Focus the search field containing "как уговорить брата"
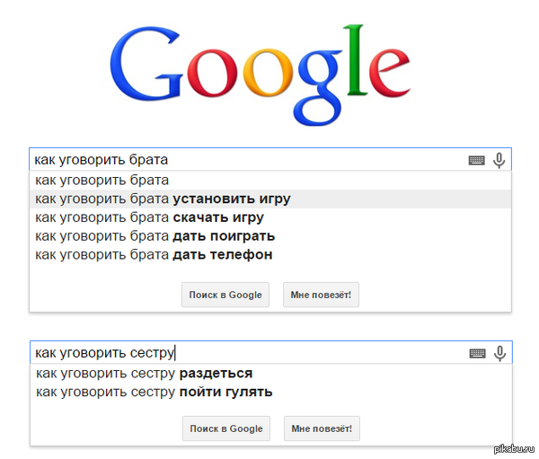This screenshot has width=539, height=459. click(243, 161)
